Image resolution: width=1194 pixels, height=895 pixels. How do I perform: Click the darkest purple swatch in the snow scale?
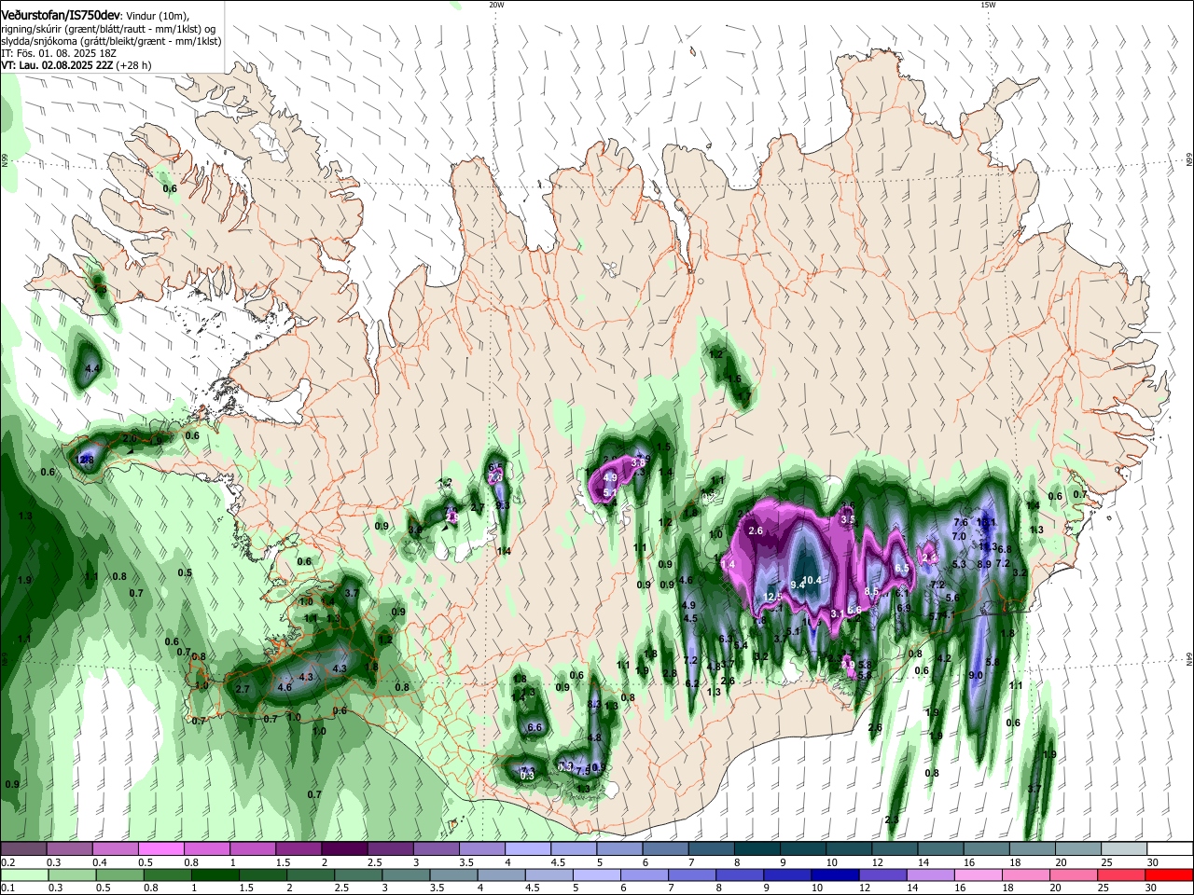coord(343,848)
